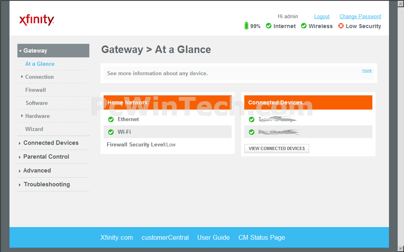Screen dimensions: 404x252
Task: Click the Firewall Security Level: Low text
Action: tap(141, 145)
